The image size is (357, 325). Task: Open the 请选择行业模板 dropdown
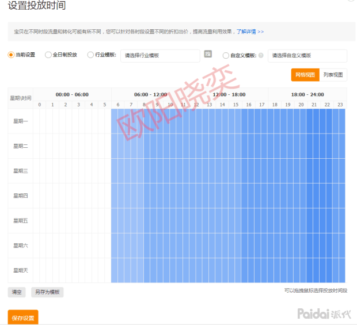pos(159,55)
